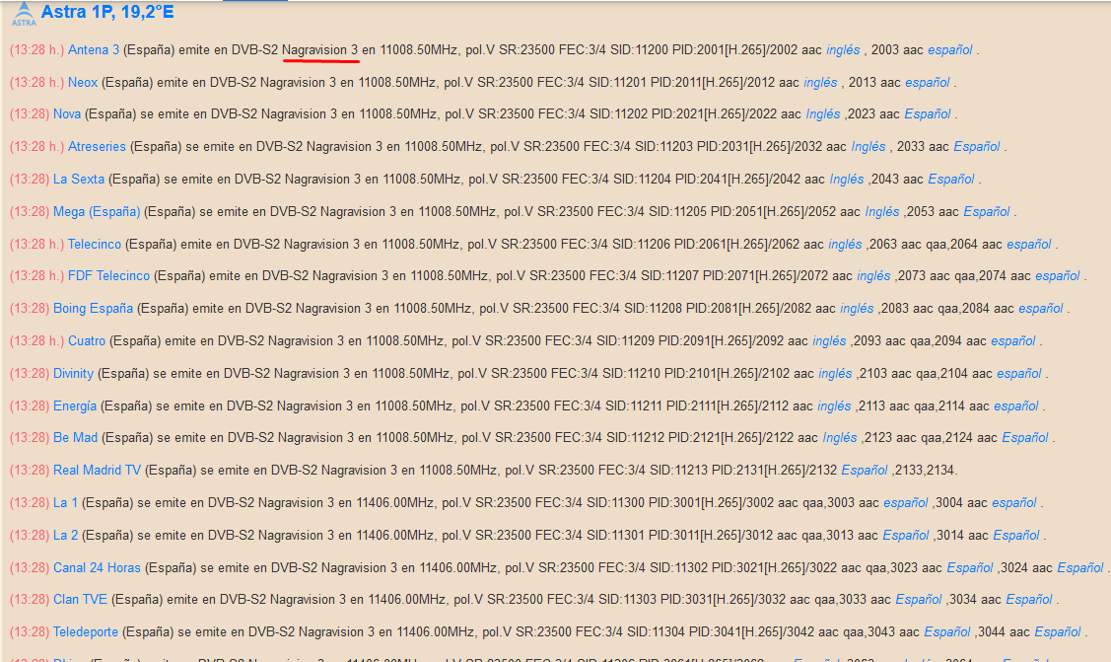This screenshot has width=1111, height=662.
Task: Click español language link in Cuatro row
Action: coord(1013,341)
